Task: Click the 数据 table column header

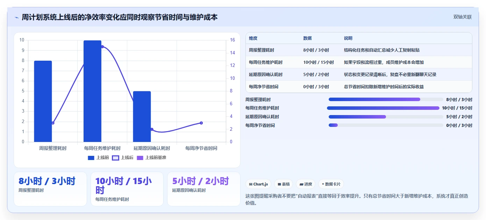Action: tap(308, 38)
